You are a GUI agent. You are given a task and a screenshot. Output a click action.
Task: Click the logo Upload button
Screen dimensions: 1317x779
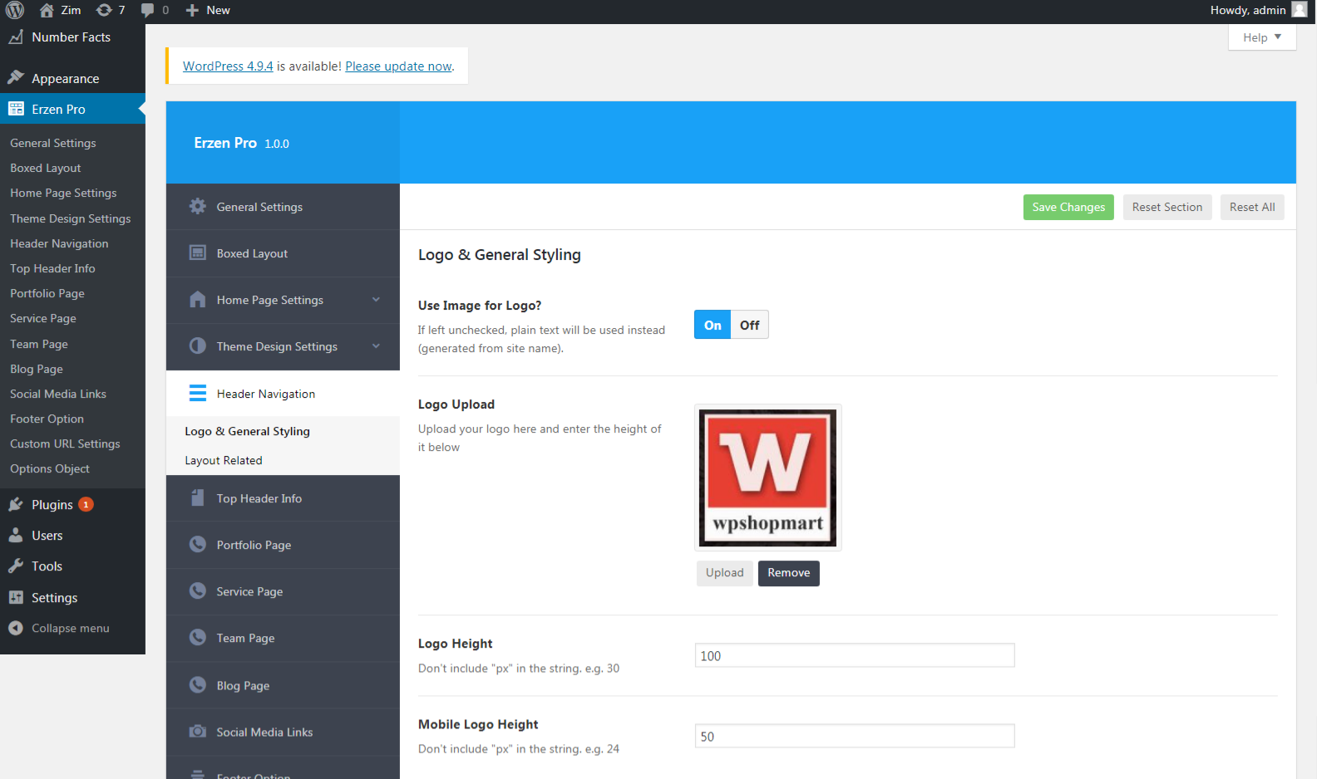725,573
